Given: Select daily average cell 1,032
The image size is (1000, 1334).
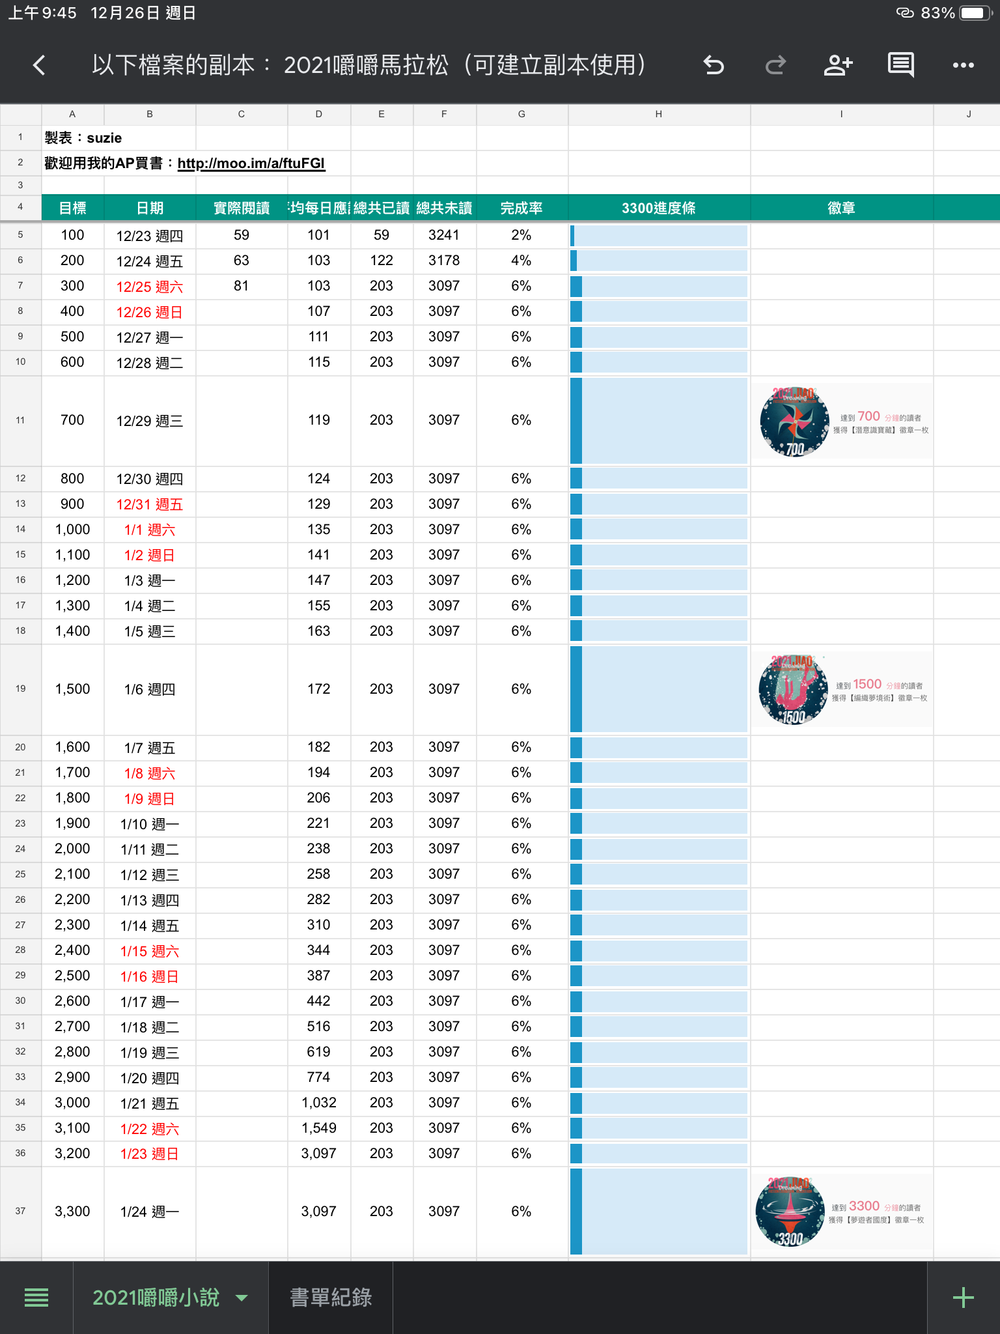Looking at the screenshot, I should coord(319,1103).
